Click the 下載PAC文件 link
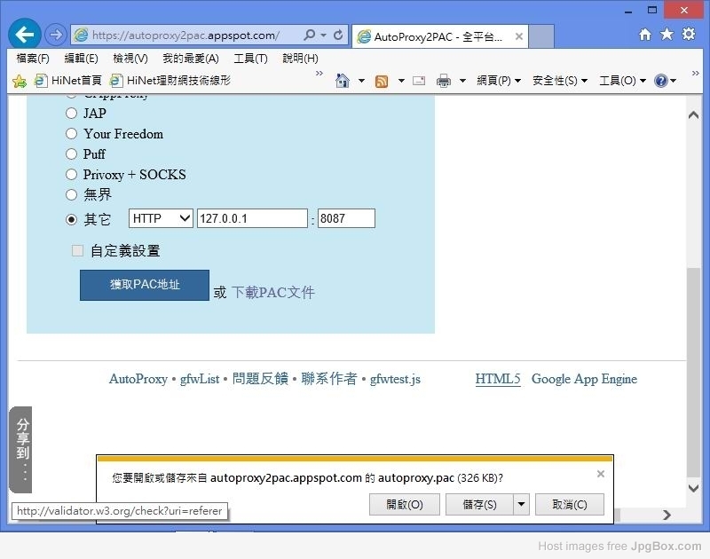This screenshot has height=559, width=710. tap(273, 292)
